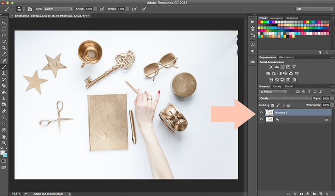Image resolution: width=335 pixels, height=196 pixels.
Task: Select the Dodge tool
Action: [4, 104]
